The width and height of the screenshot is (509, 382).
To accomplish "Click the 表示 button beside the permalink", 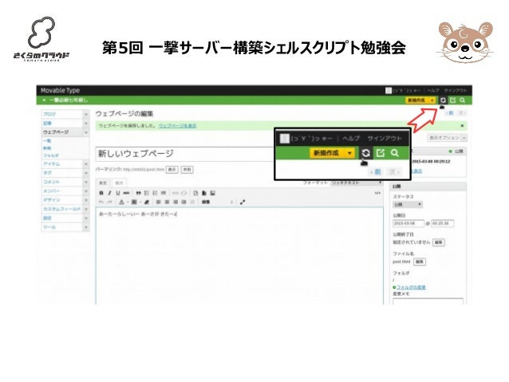I will [172, 170].
